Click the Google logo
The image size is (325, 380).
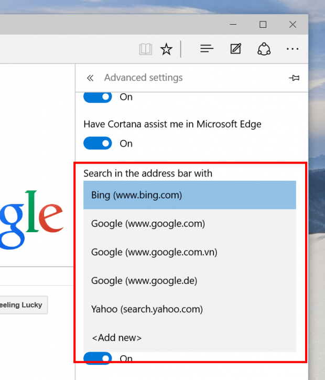[x=31, y=219]
